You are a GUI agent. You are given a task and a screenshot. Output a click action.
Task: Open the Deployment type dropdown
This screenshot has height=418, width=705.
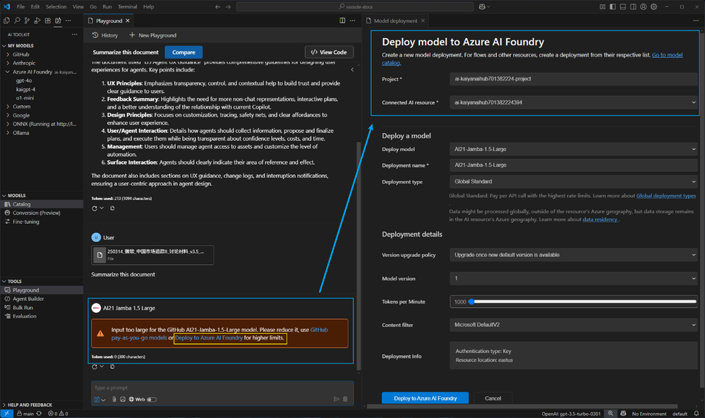573,181
